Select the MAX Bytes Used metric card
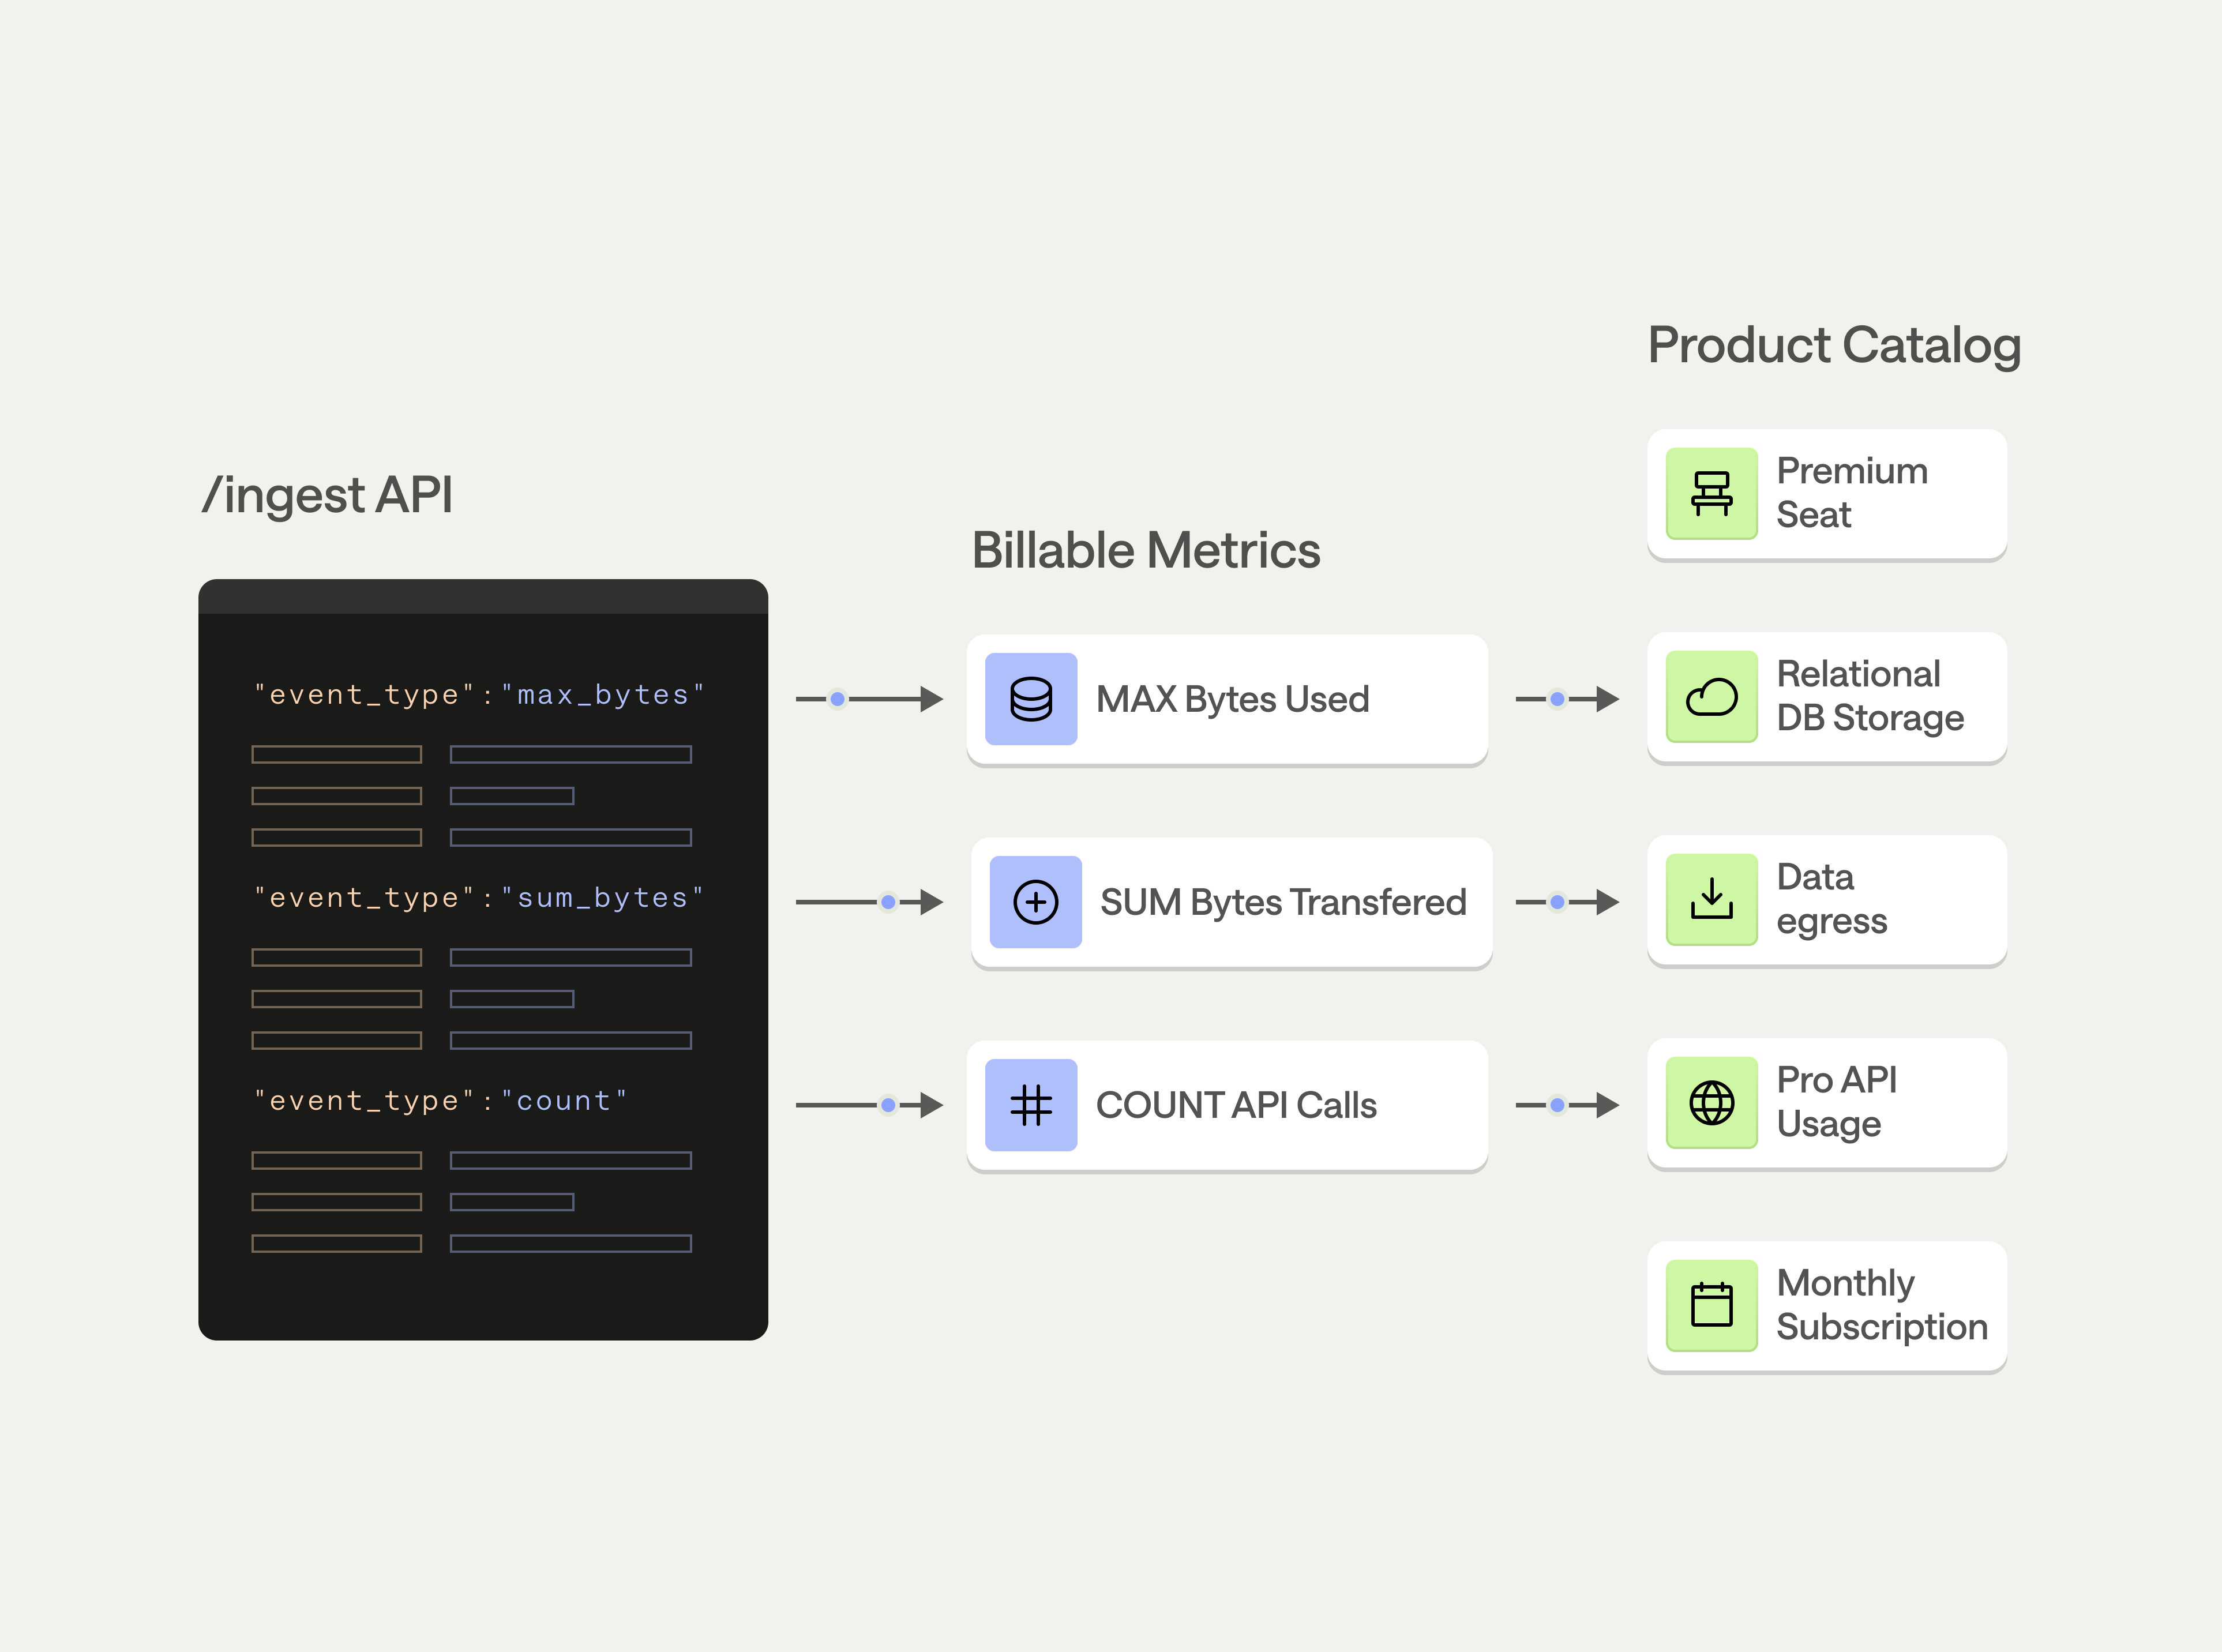Image resolution: width=2222 pixels, height=1652 pixels. pos(1226,699)
